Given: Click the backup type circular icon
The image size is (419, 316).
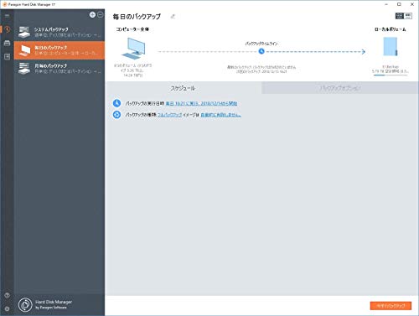Looking at the screenshot, I should [x=116, y=115].
